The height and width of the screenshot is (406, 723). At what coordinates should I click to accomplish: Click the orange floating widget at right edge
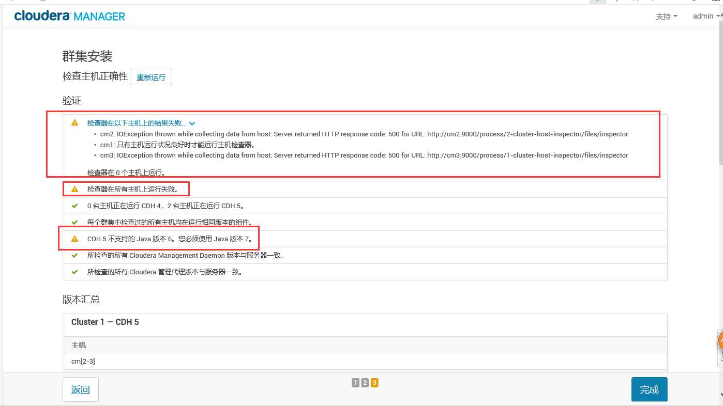click(x=719, y=341)
